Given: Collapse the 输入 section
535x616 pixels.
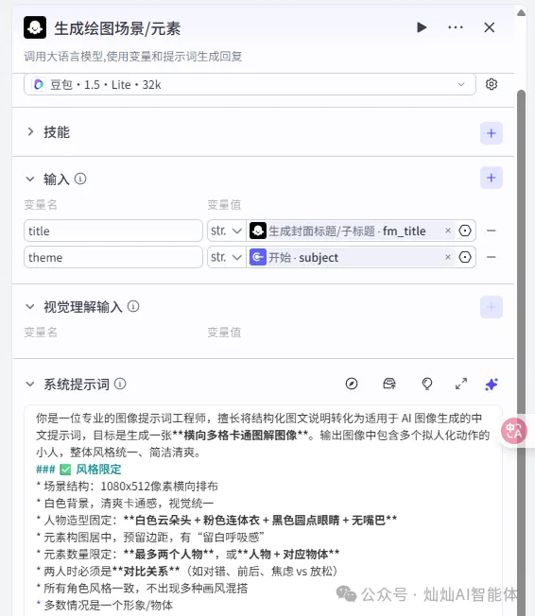Looking at the screenshot, I should point(30,180).
